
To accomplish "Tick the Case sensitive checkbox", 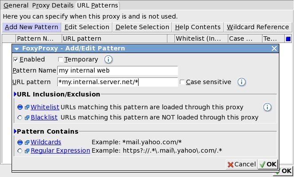I will [182, 82].
